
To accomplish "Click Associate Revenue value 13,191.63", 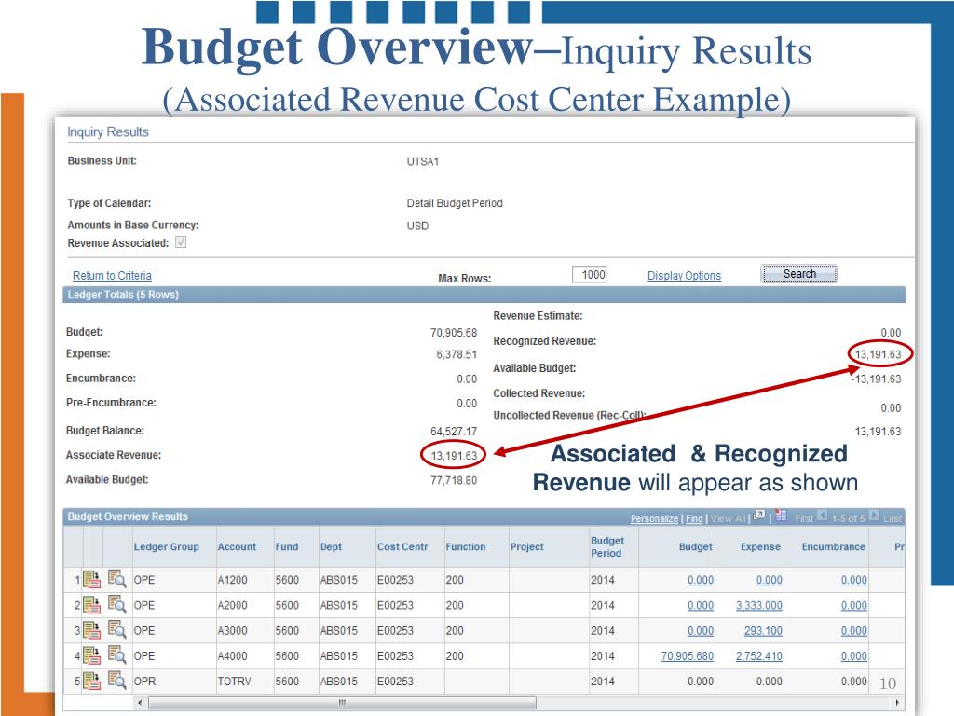I will [454, 455].
